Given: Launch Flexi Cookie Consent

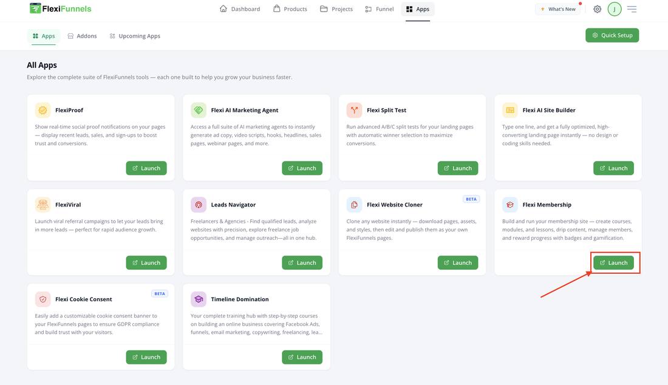Looking at the screenshot, I should point(146,357).
